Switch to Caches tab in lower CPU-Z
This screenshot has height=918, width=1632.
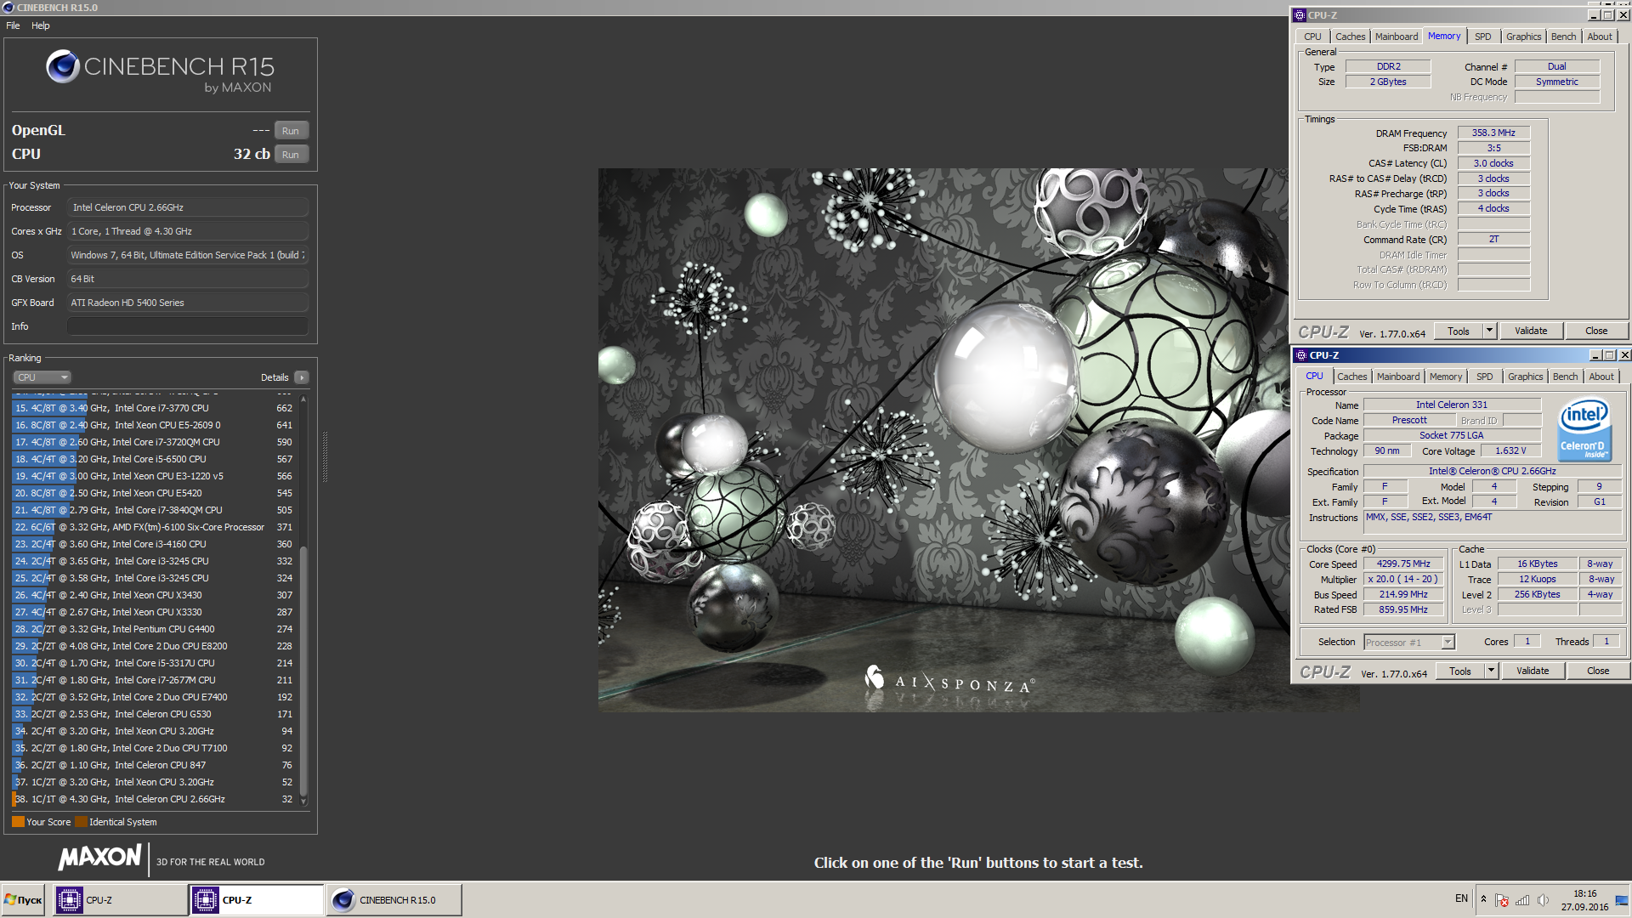tap(1351, 377)
